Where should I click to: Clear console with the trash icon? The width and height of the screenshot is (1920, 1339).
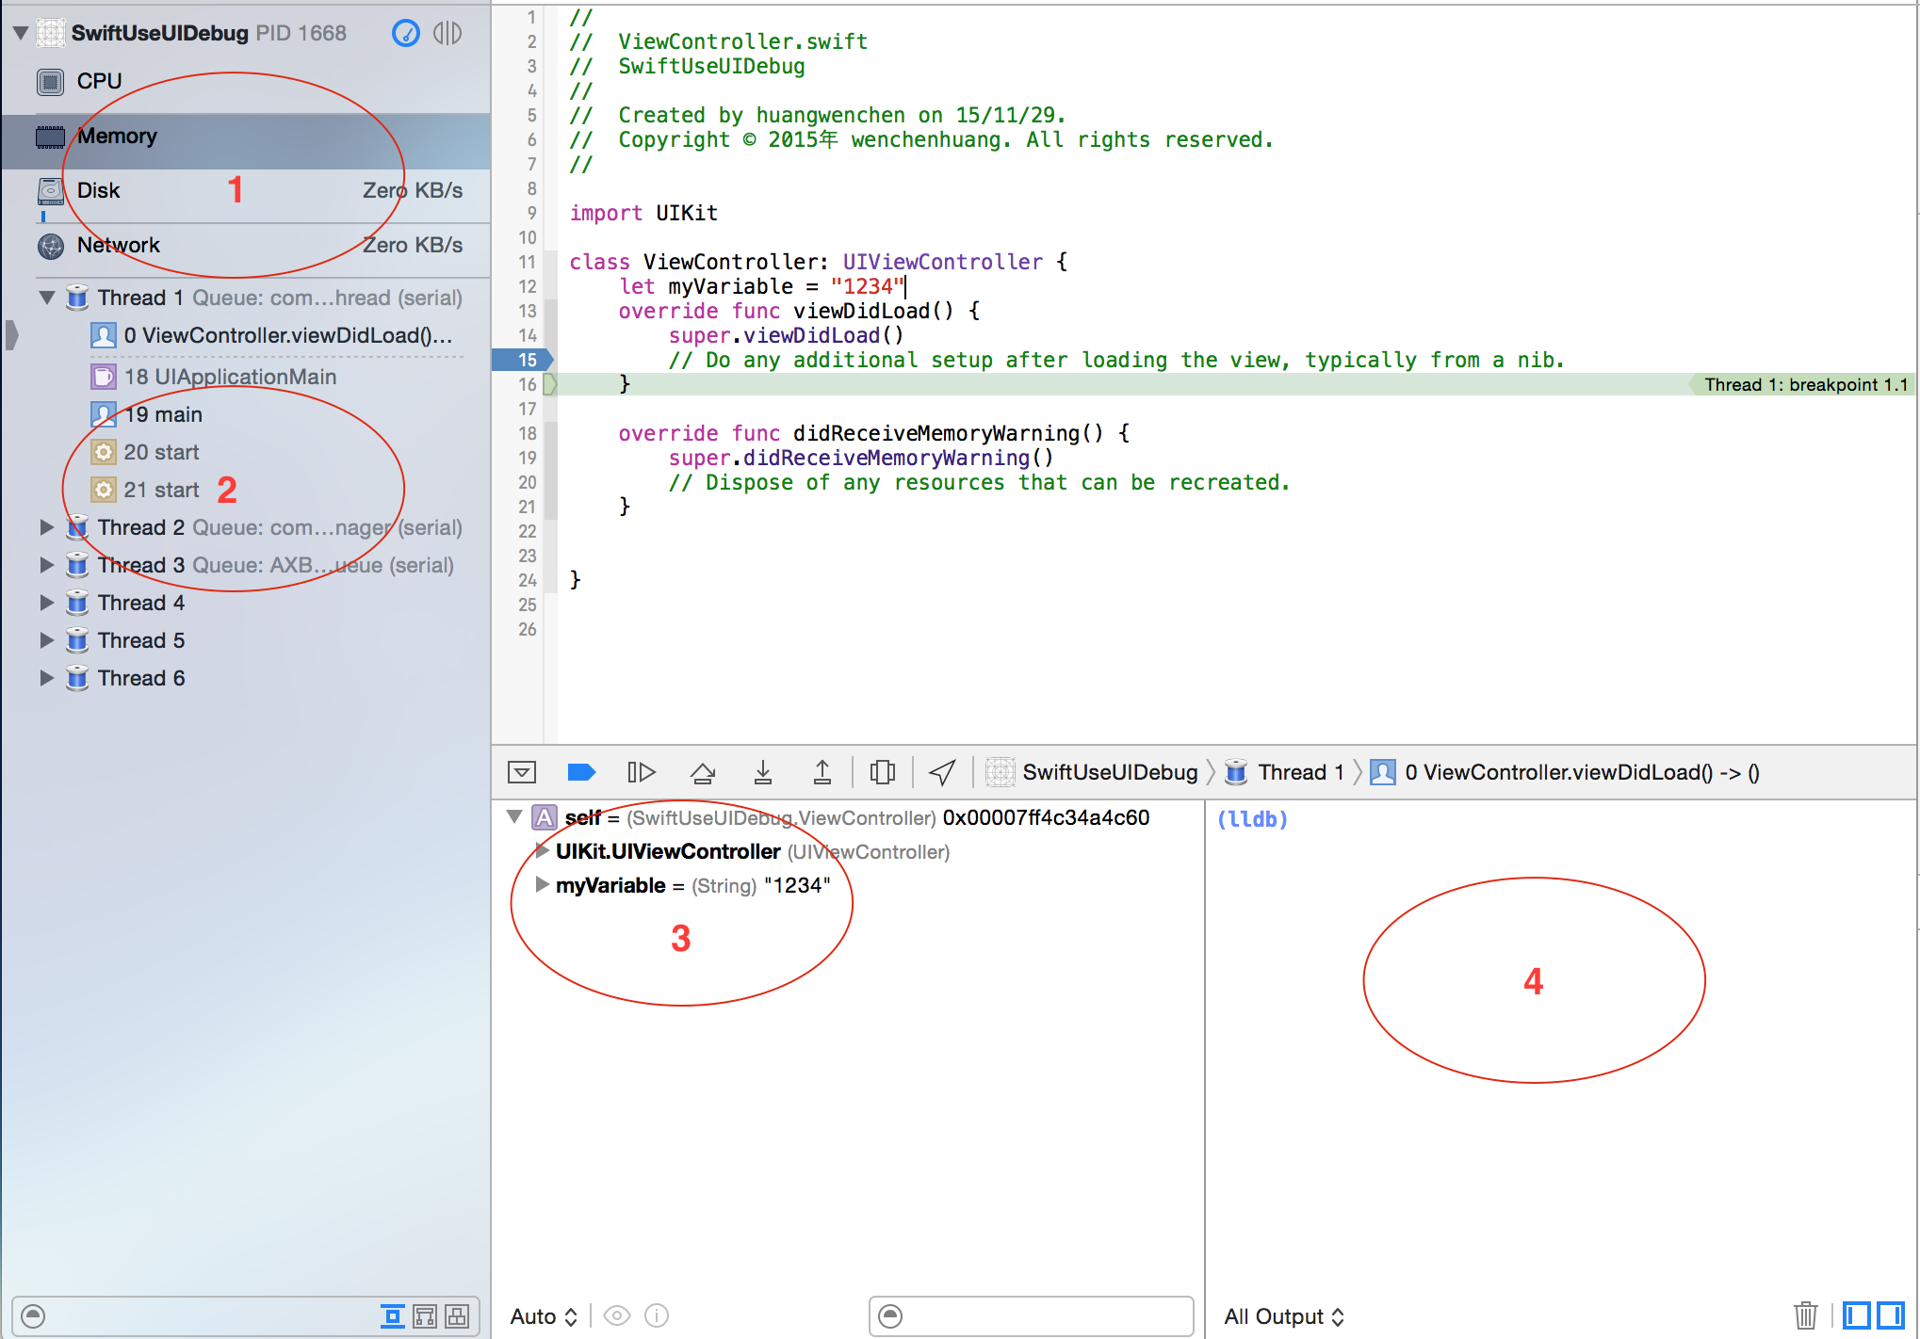pos(1805,1315)
